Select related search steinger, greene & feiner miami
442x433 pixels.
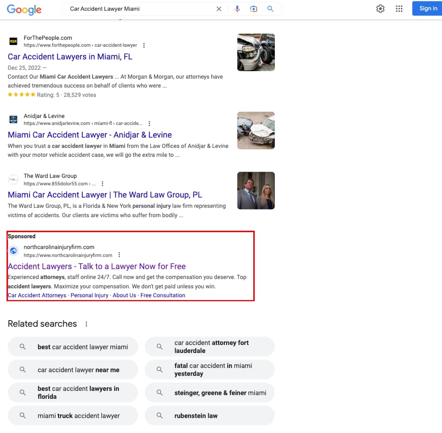pos(210,393)
